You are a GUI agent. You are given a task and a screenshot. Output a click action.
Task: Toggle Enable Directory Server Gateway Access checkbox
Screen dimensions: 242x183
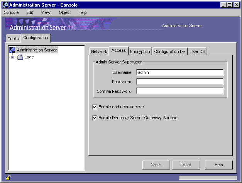tap(95, 118)
